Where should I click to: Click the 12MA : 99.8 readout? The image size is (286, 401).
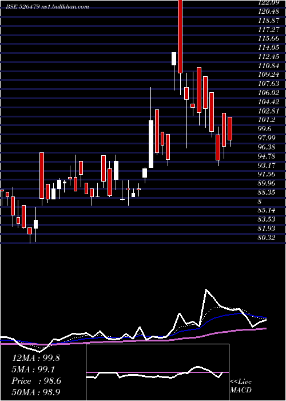click(35, 358)
